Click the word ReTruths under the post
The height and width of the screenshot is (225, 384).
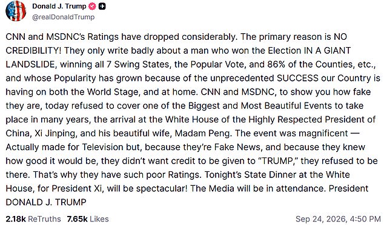[44, 219]
